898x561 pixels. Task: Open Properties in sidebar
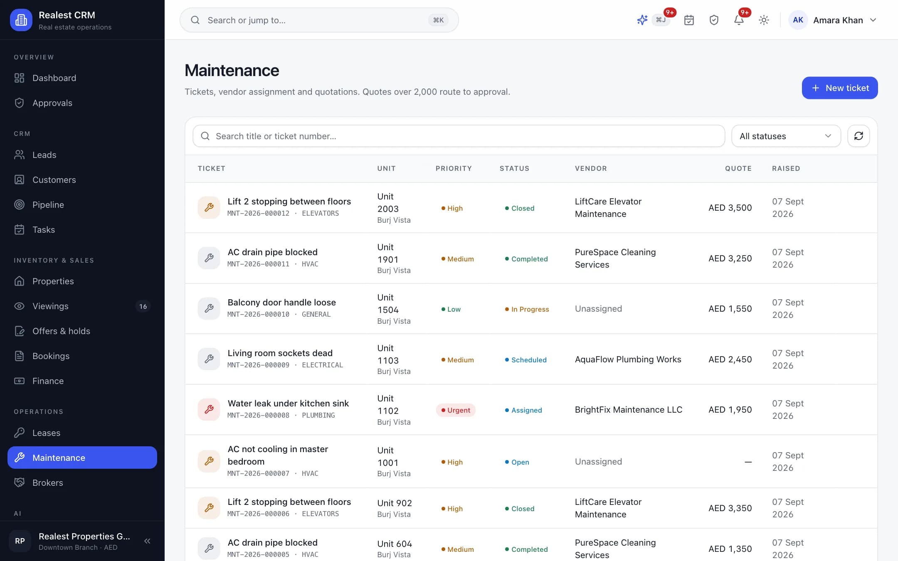[x=82, y=281]
